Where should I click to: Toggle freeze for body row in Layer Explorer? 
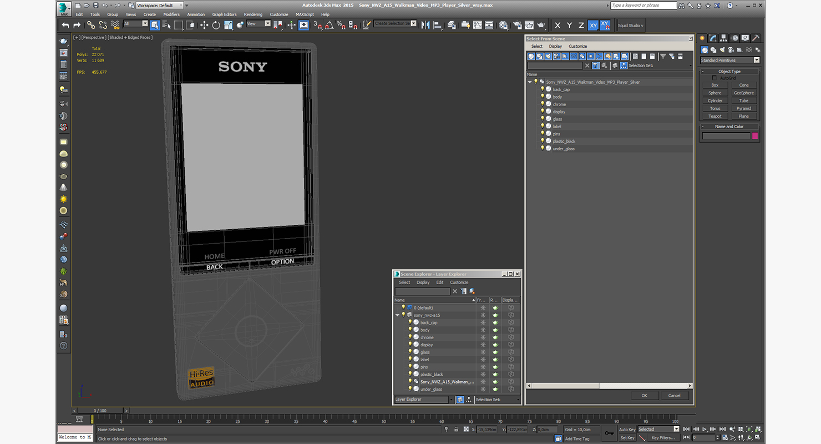point(483,330)
